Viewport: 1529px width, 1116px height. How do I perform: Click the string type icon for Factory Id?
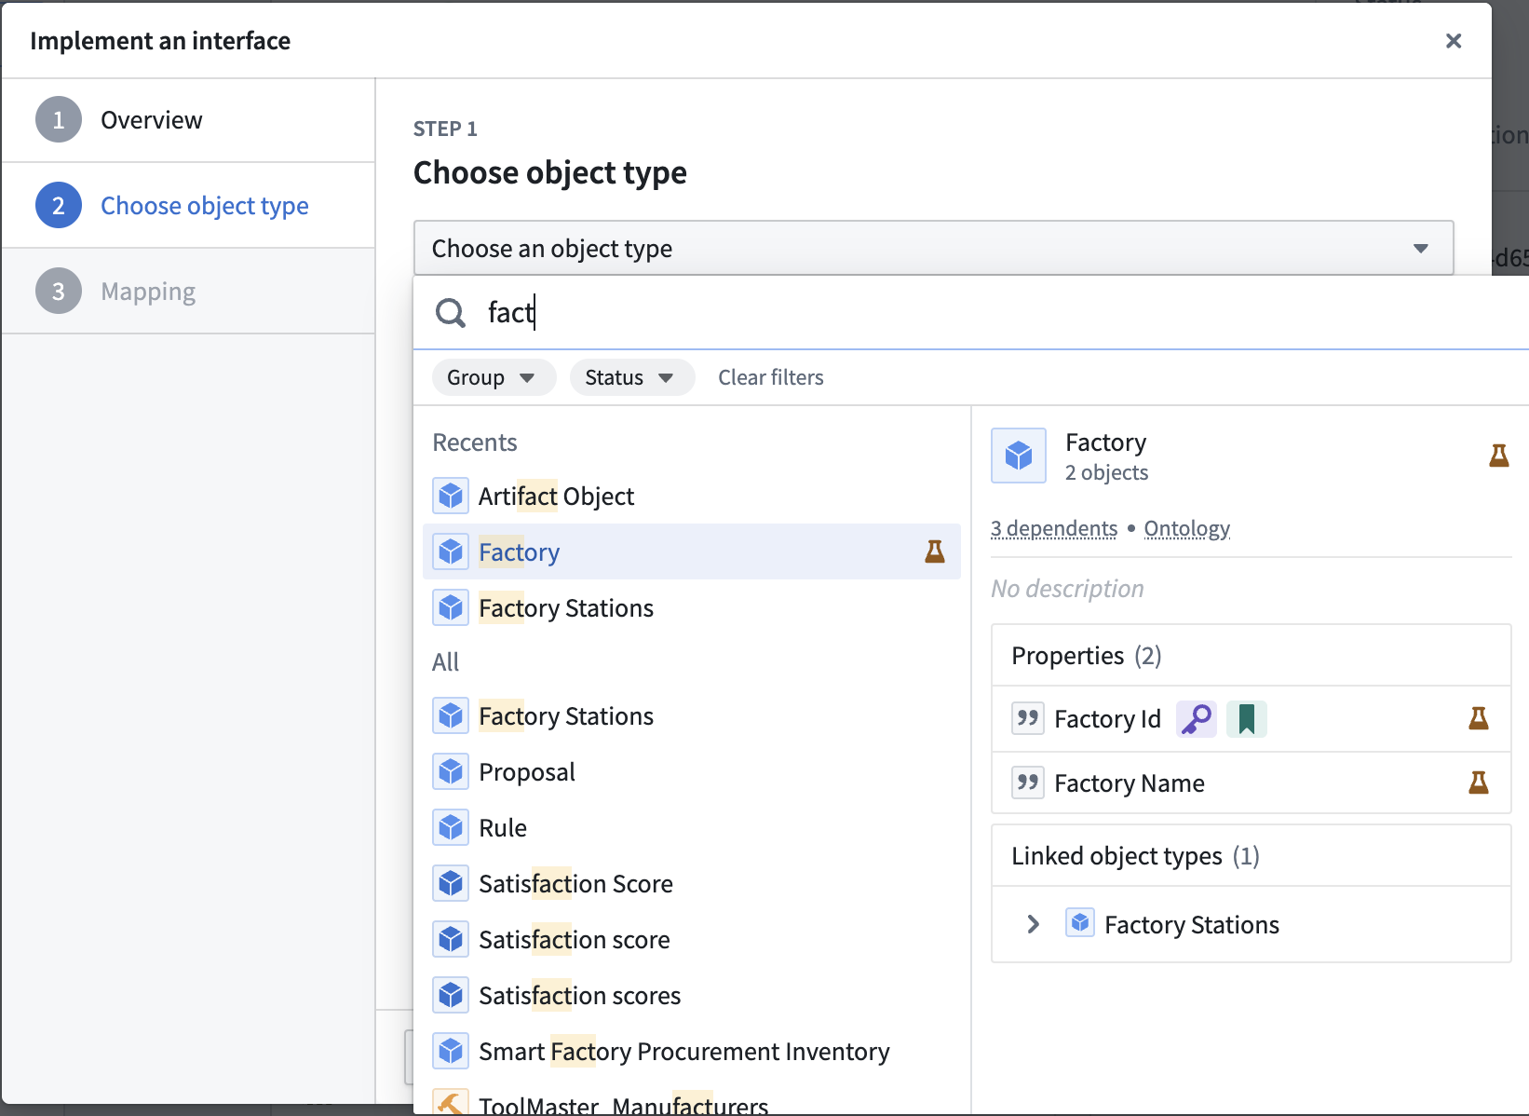point(1027,719)
